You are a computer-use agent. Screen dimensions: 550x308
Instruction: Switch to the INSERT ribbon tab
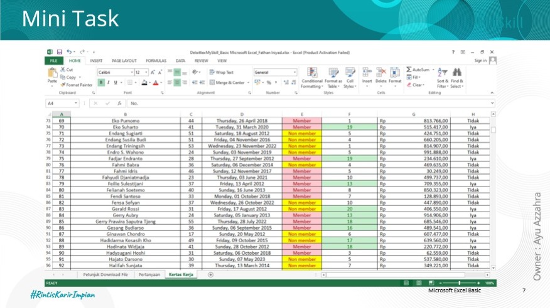point(96,61)
